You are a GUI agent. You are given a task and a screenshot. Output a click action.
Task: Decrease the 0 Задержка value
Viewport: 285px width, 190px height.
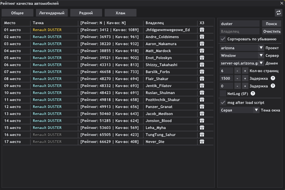(237, 86)
